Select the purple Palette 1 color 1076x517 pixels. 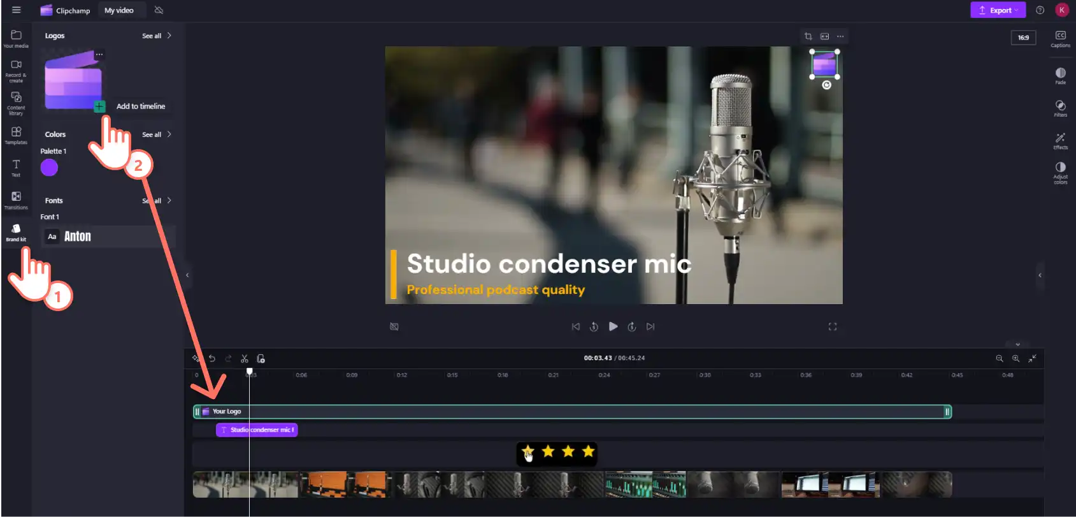[49, 168]
